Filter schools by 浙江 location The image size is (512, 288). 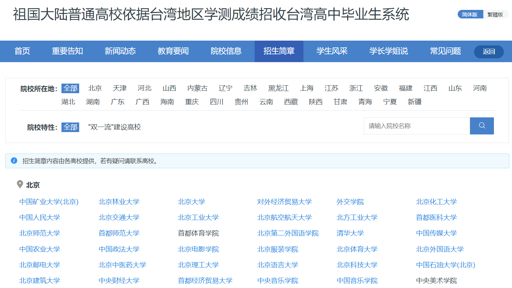point(356,88)
